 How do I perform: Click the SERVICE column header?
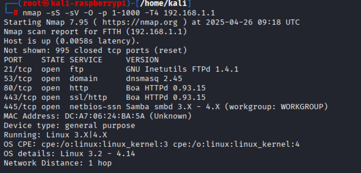tap(86, 60)
